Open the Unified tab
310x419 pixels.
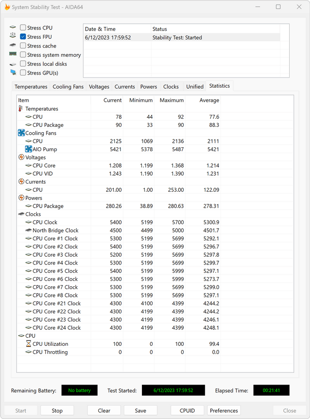[x=195, y=87]
